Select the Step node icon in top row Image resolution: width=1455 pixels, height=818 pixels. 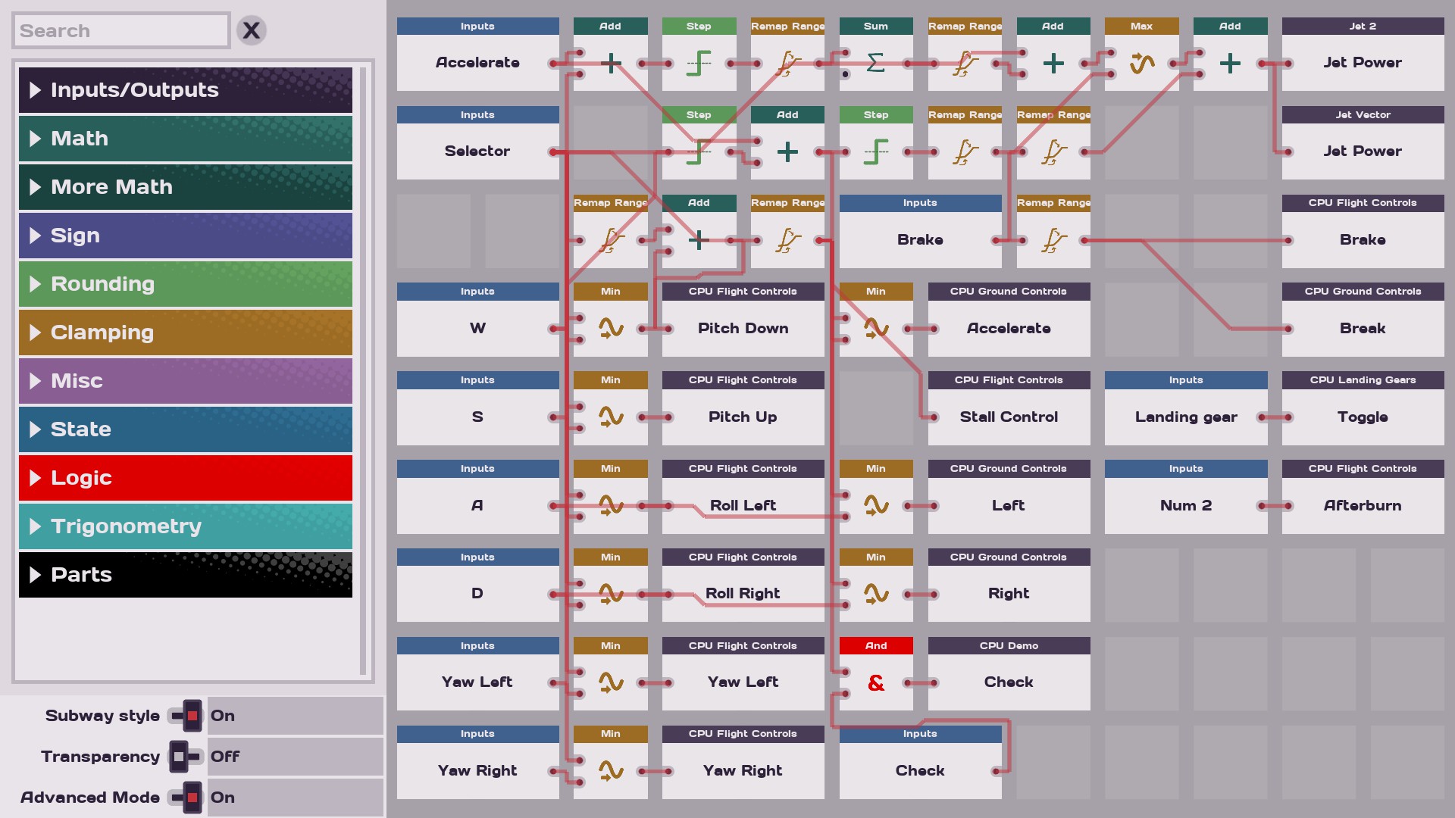[699, 63]
